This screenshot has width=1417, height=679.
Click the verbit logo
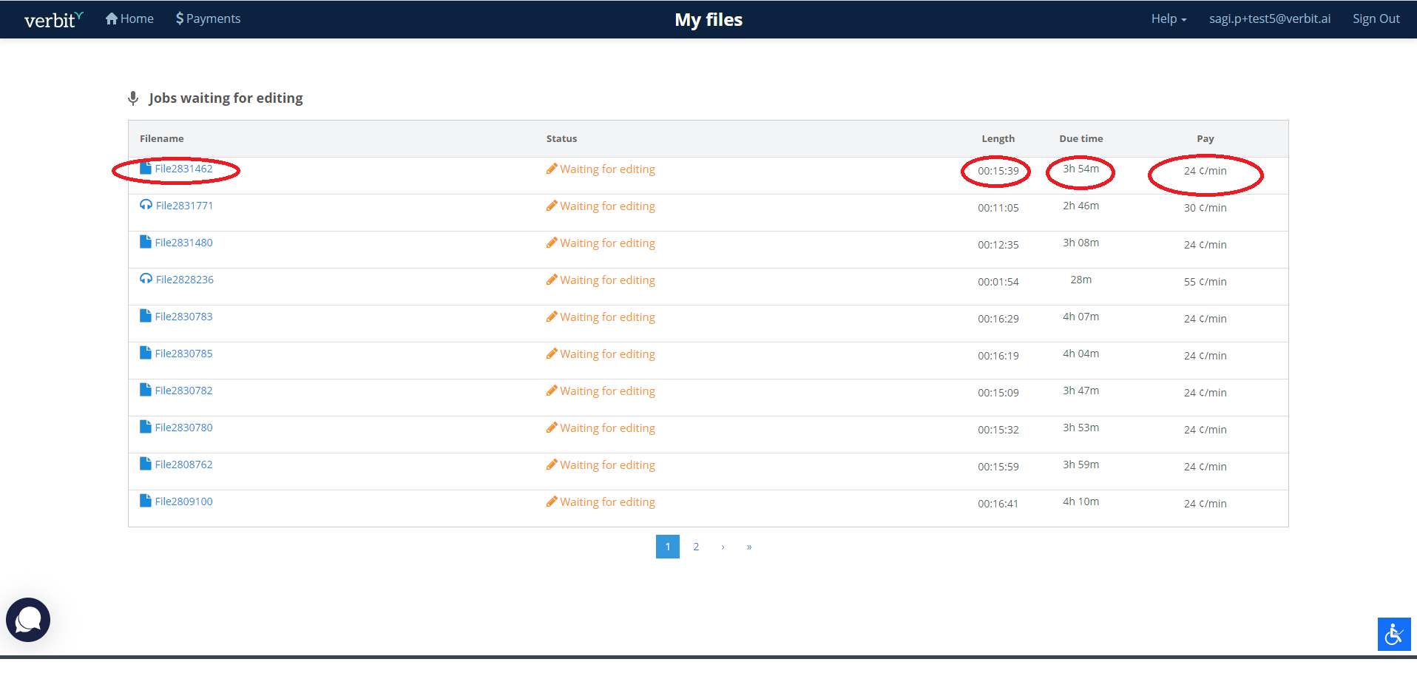tap(50, 19)
